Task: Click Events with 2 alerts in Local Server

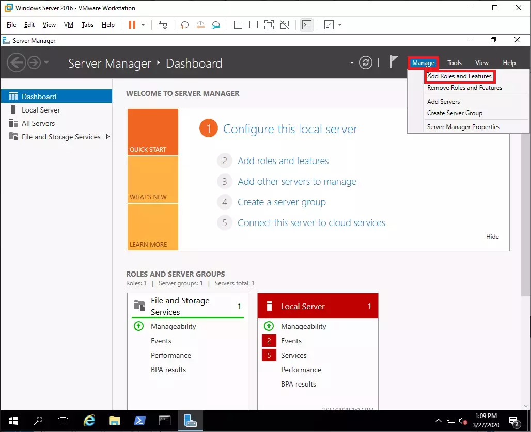Action: [291, 341]
